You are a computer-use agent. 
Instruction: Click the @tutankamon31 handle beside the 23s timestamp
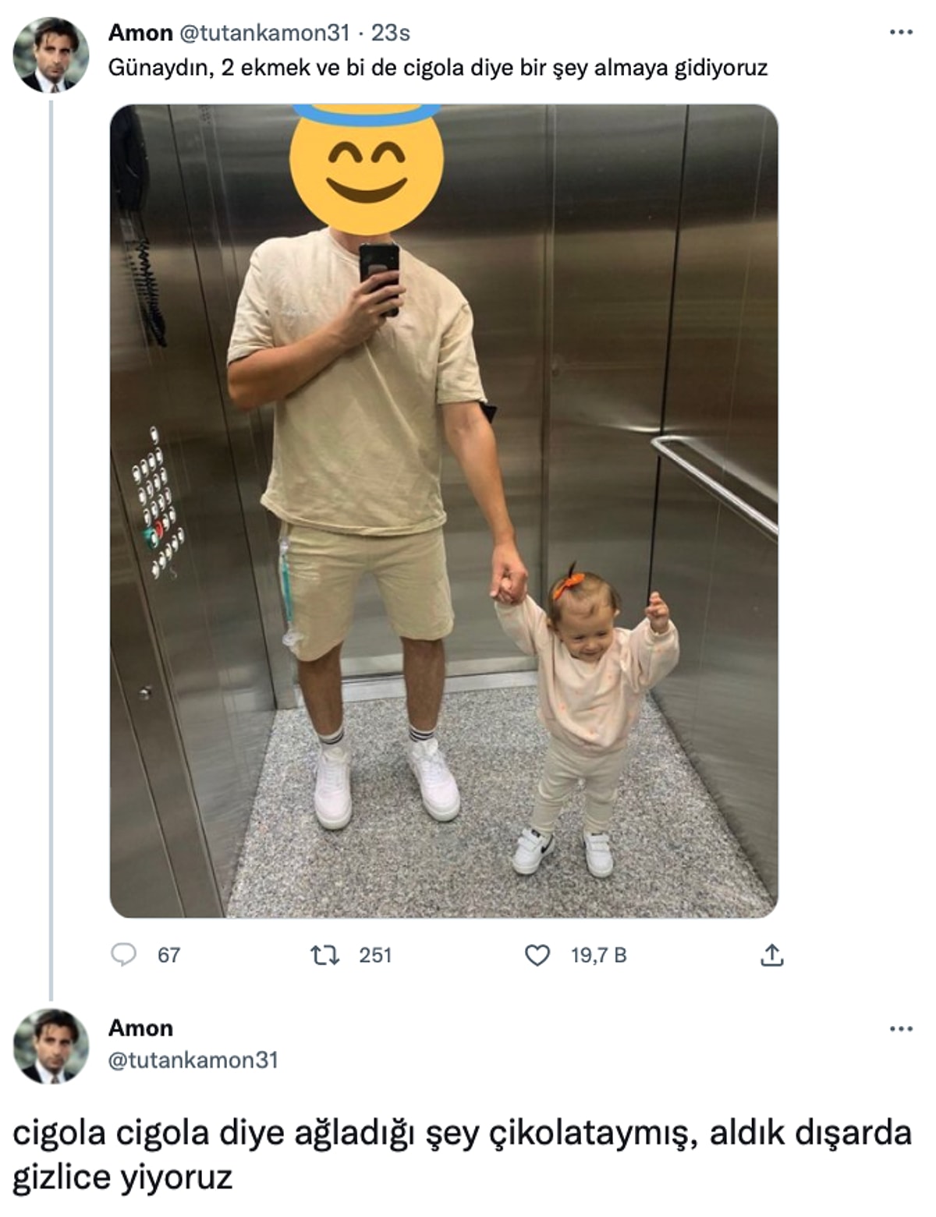click(265, 33)
